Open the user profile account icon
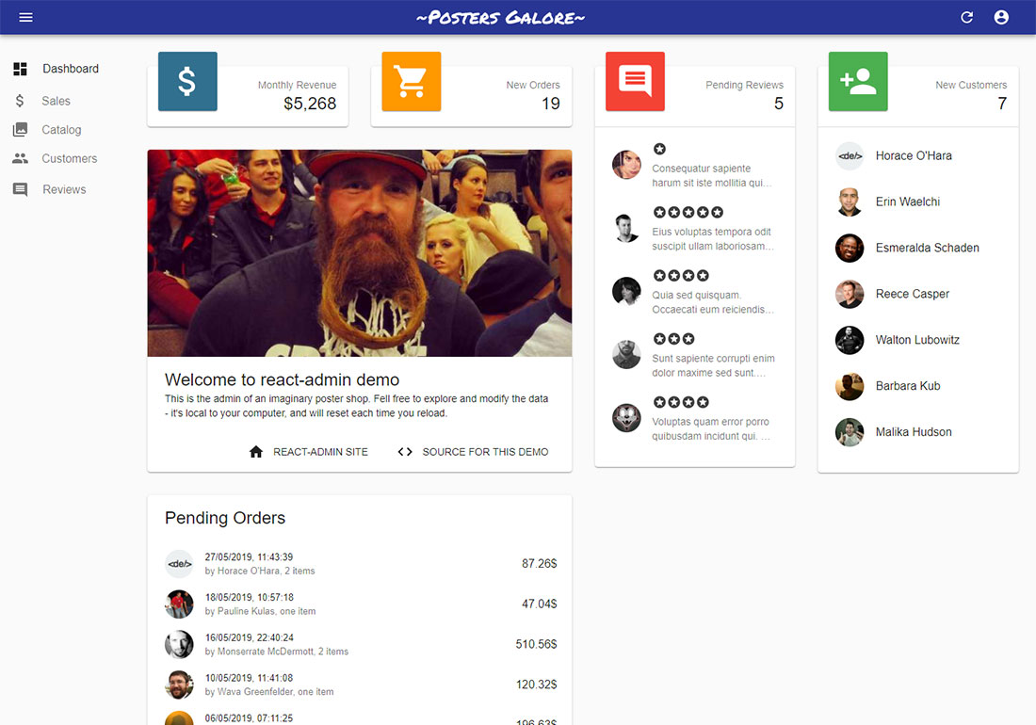The image size is (1036, 725). (1002, 17)
